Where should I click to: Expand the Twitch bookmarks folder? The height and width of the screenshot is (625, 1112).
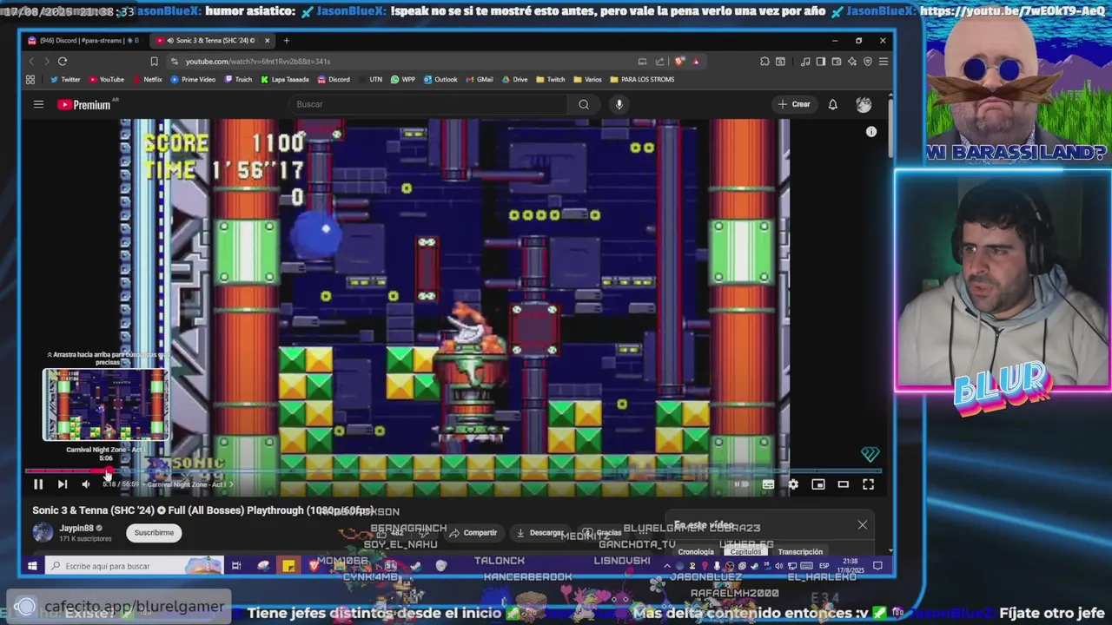pos(550,79)
